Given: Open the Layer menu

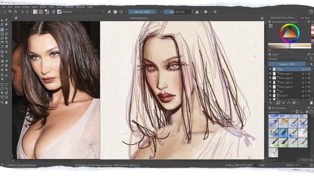Looking at the screenshot, I should 34,7.
